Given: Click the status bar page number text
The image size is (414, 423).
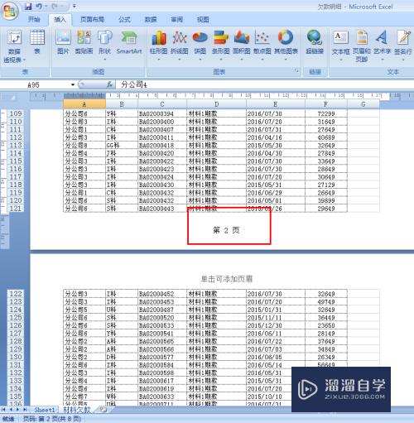Looking at the screenshot, I should pyautogui.click(x=52, y=419).
